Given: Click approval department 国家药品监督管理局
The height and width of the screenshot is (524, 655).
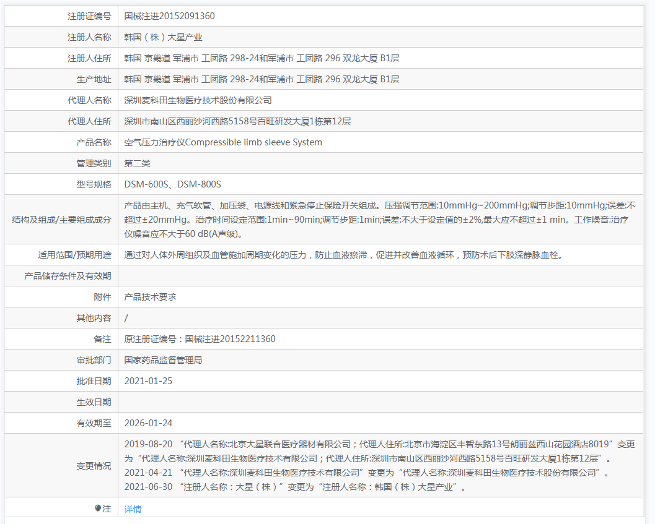Looking at the screenshot, I should [x=163, y=360].
